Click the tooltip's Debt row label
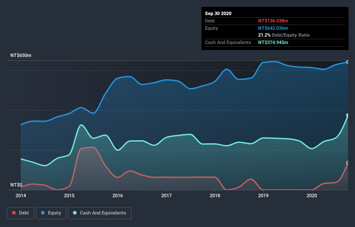 [210, 21]
